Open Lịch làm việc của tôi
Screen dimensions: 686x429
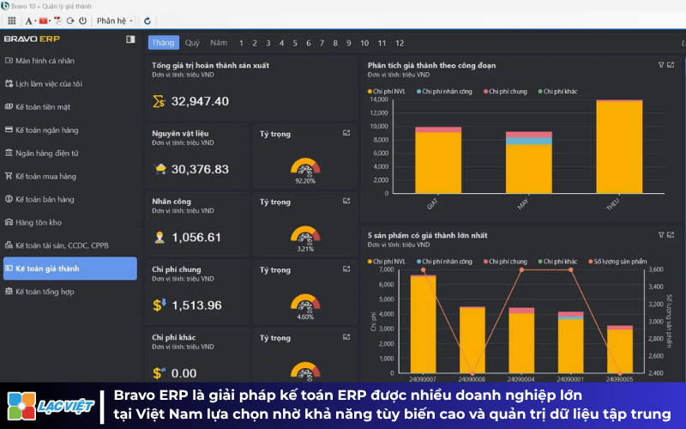(44, 83)
